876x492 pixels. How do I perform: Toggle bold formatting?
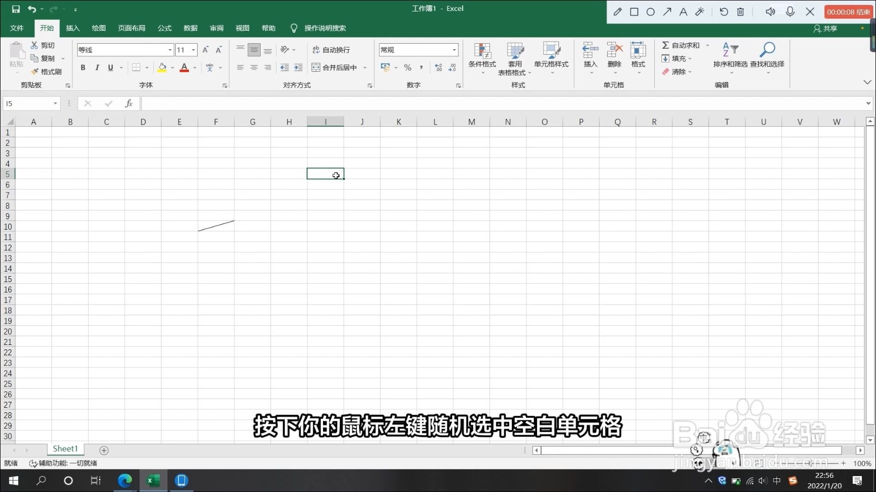tap(83, 67)
